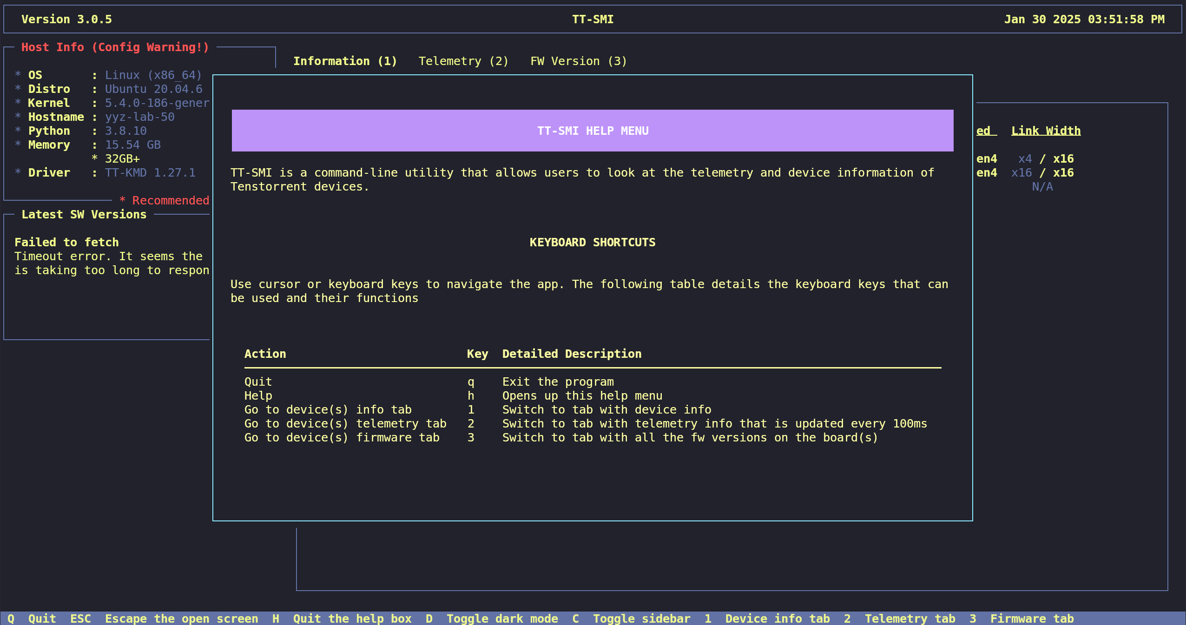Click Firmware tab footer shortcut
This screenshot has width=1186, height=625.
[x=1022, y=618]
